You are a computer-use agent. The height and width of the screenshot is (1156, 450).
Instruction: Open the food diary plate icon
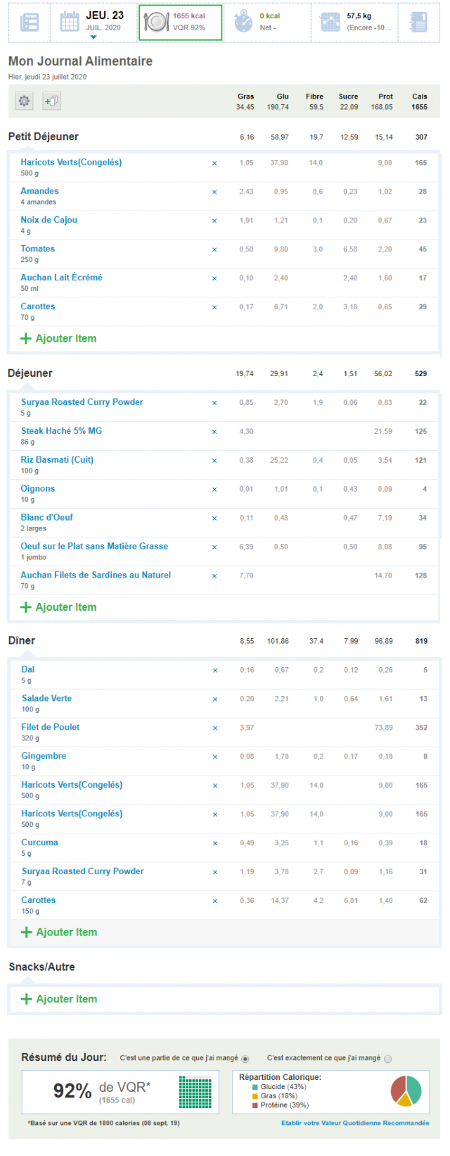tap(156, 23)
